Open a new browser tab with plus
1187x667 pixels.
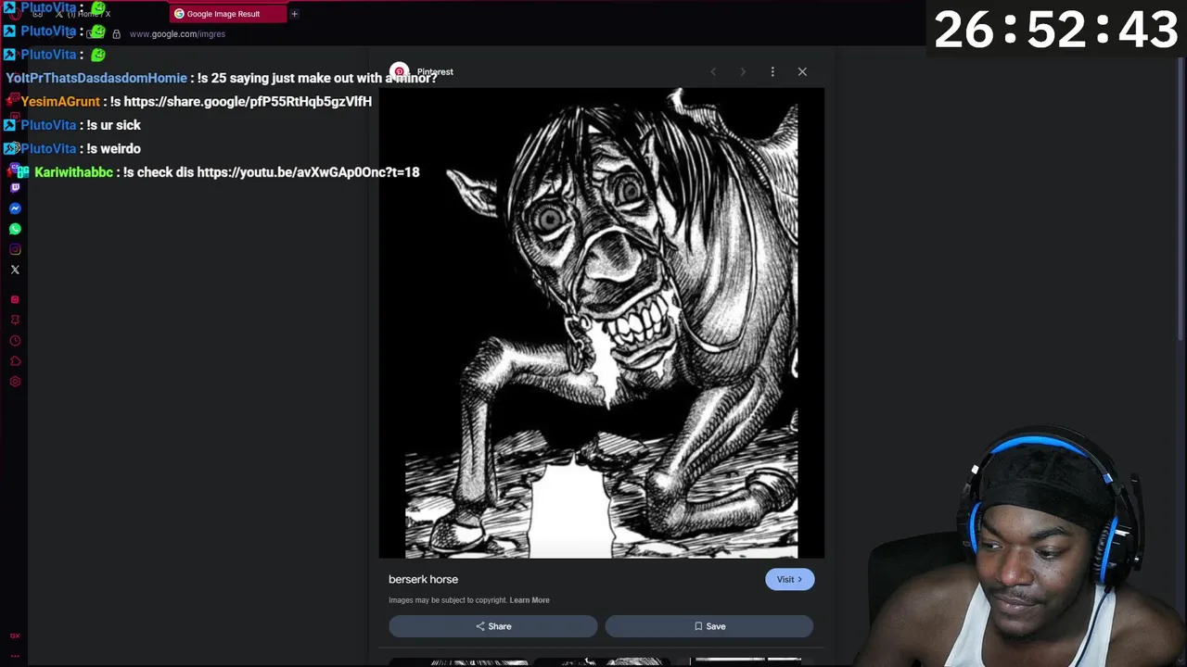click(294, 14)
